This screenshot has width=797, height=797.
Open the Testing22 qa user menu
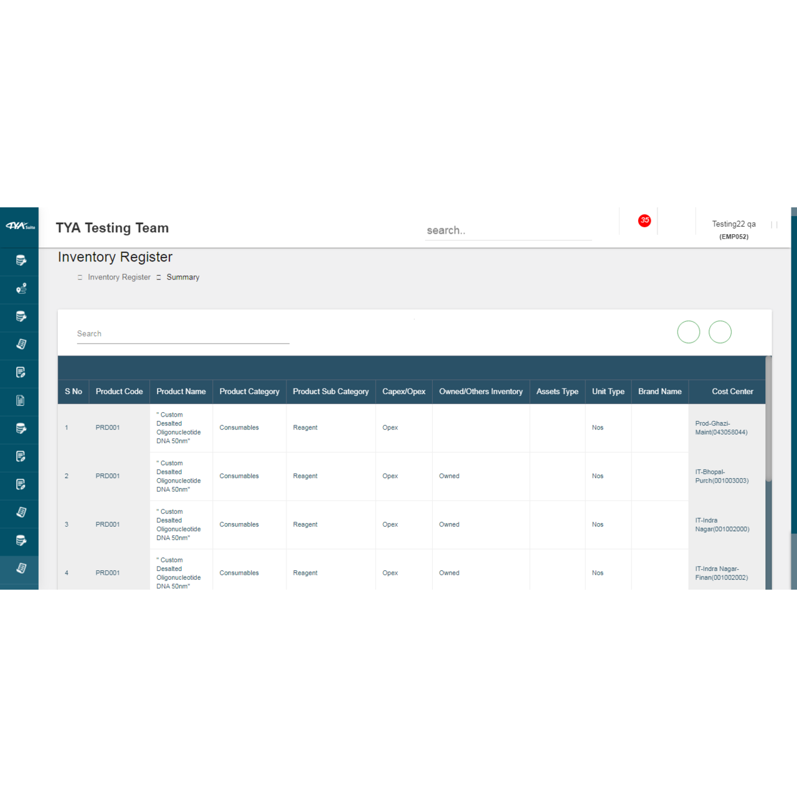733,229
